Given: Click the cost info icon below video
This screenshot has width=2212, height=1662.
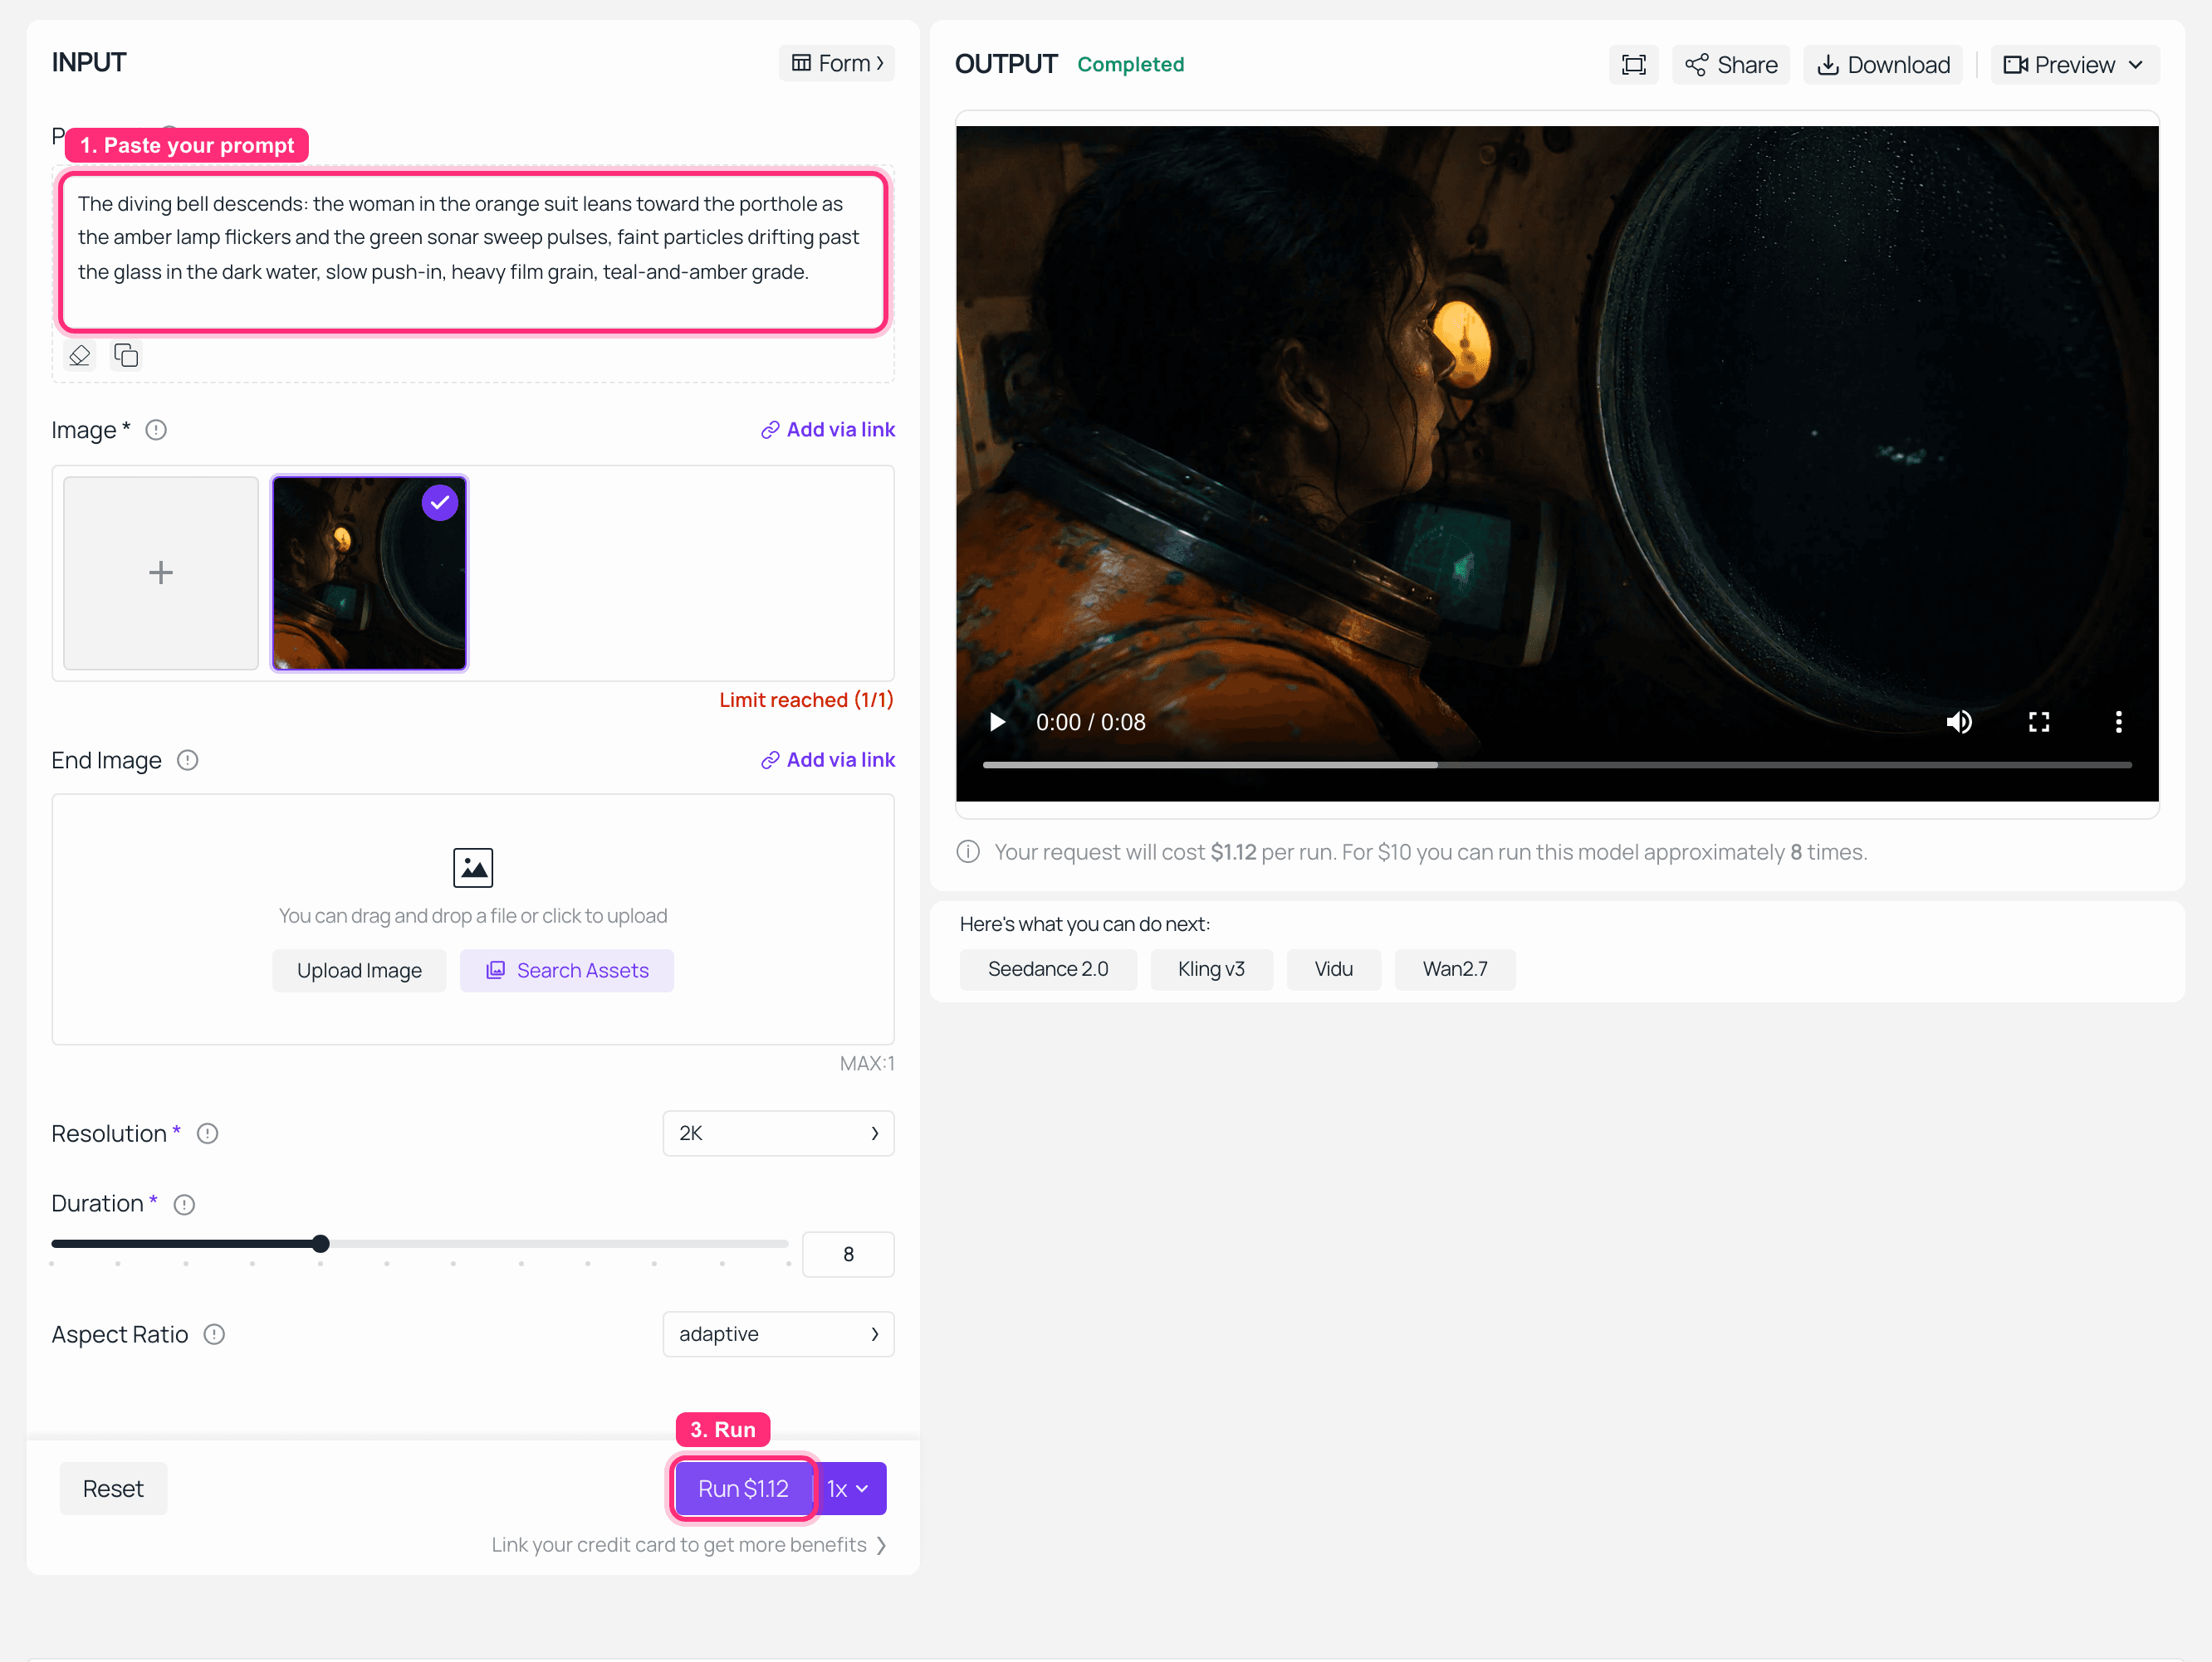Looking at the screenshot, I should click(x=968, y=851).
